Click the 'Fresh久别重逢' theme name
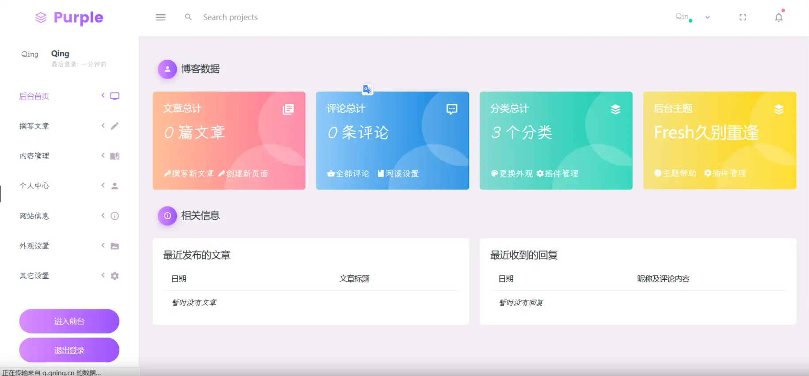 [706, 133]
